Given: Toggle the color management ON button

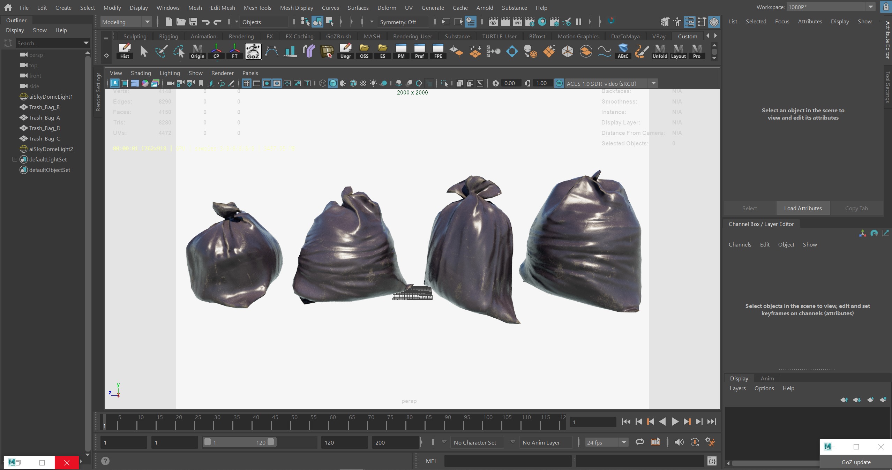Looking at the screenshot, I should point(559,83).
